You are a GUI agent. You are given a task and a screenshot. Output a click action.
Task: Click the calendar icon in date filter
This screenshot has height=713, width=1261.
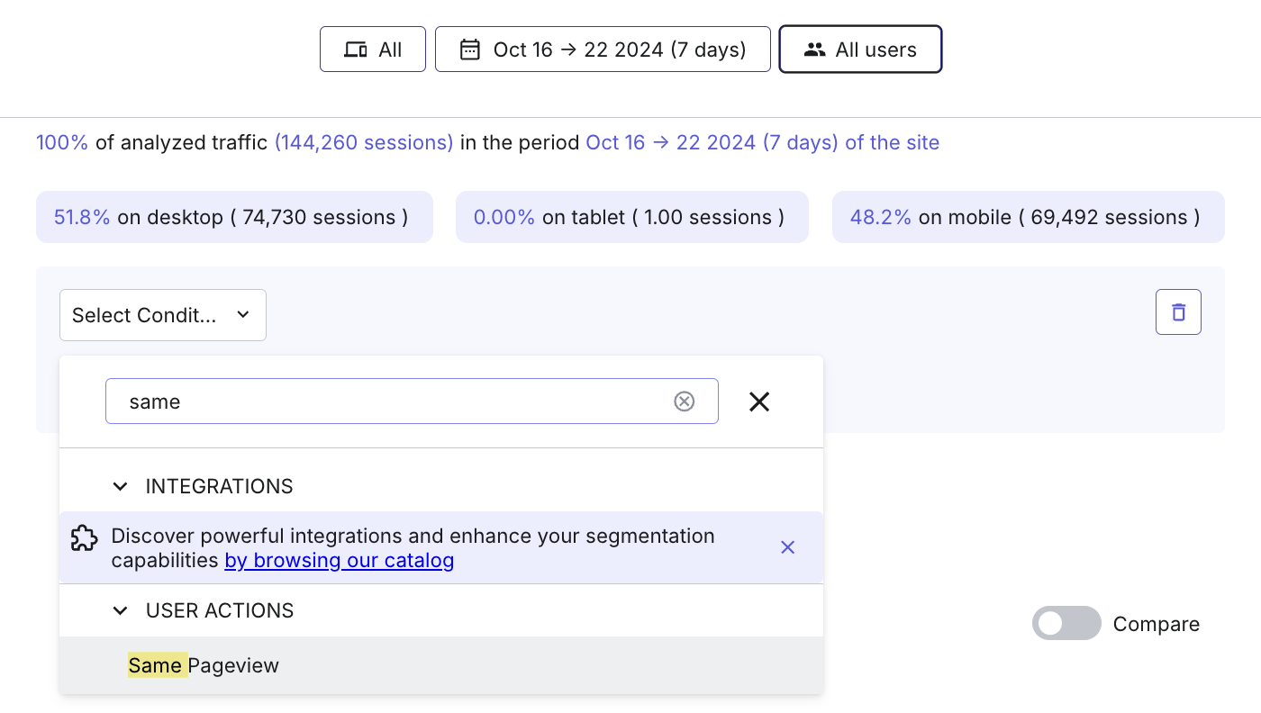(470, 50)
